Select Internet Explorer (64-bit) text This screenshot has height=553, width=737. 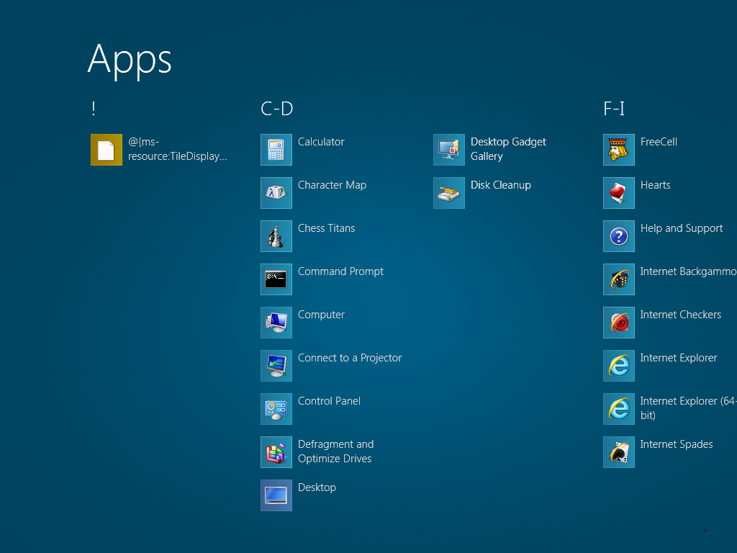coord(689,408)
